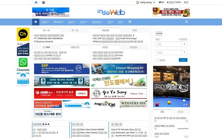Image resolution: width=222 pixels, height=138 pixels.
Task: Click the search magnifier icon in the navigation bar
Action: tap(187, 22)
